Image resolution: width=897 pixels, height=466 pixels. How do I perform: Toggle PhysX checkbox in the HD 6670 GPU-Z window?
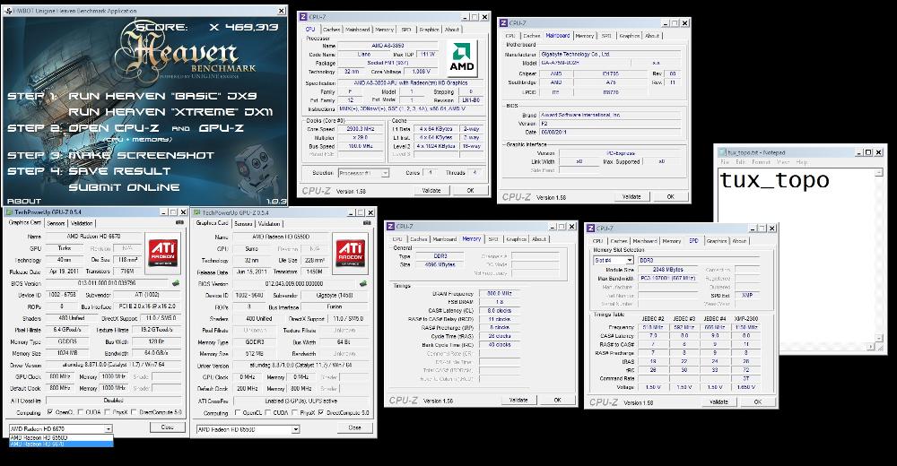tap(108, 412)
